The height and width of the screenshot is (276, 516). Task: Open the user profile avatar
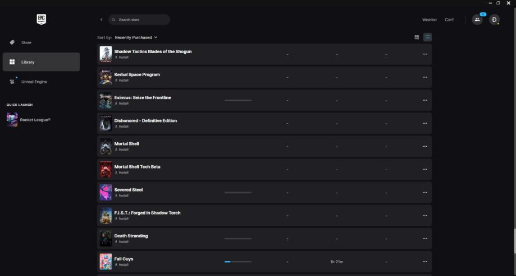click(x=494, y=20)
